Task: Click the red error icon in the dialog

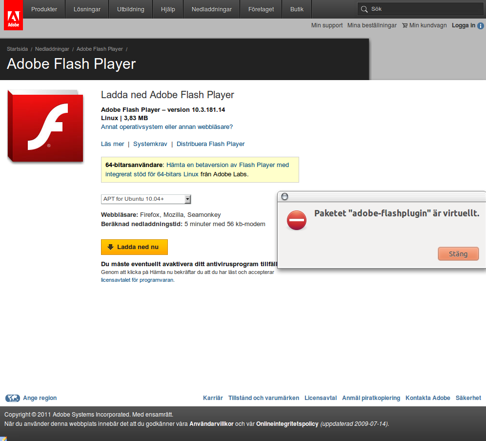Action: pos(297,220)
